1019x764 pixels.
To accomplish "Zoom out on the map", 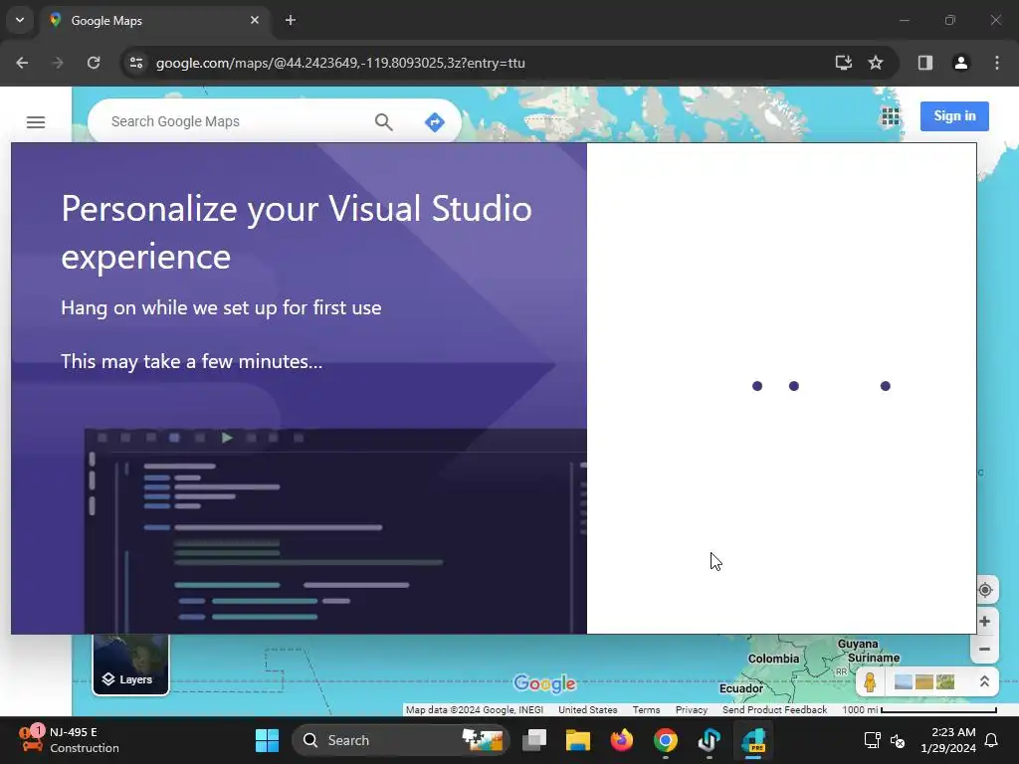I will tap(984, 649).
